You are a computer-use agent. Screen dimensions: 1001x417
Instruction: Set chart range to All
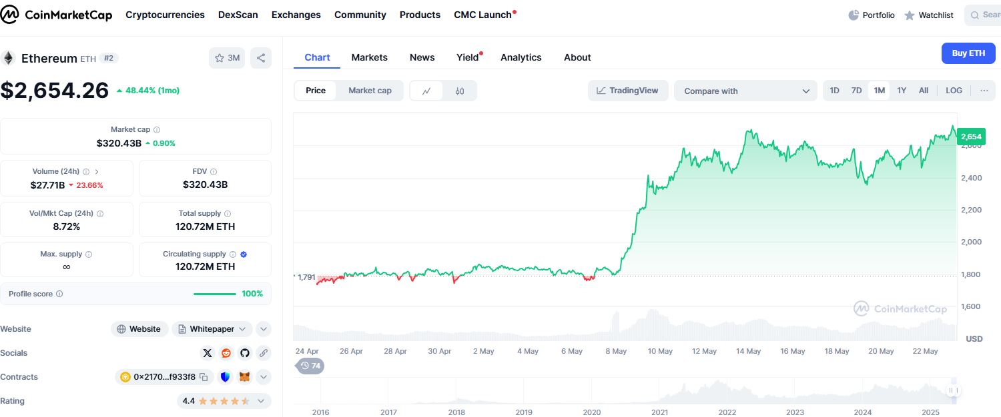tap(924, 91)
